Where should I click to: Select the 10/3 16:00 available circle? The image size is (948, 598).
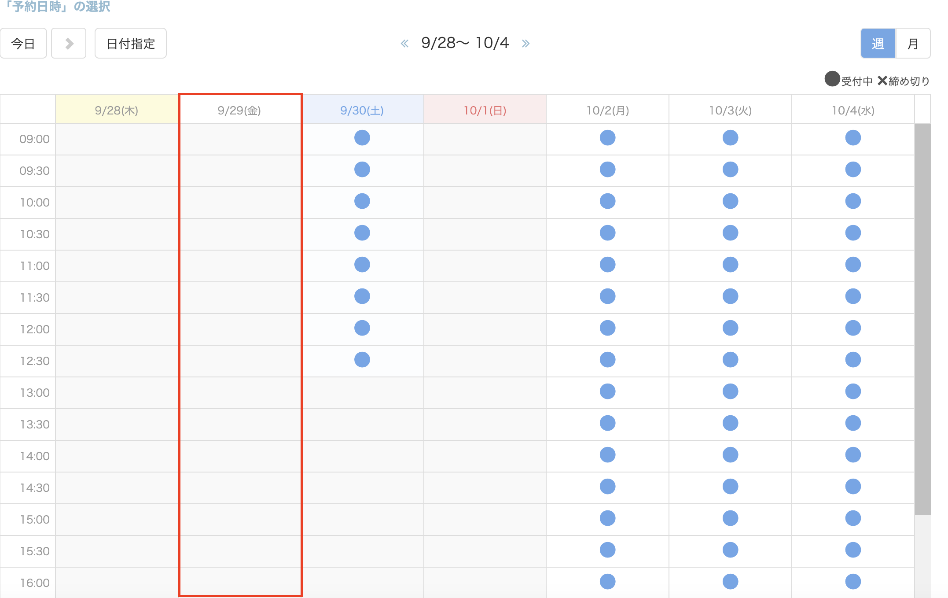730,582
